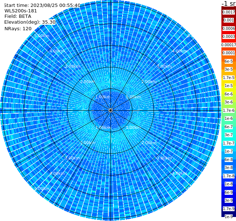Screen dimensions: 236x221
Task: Click the lower-left 5.00km range ring label
Action: tap(42, 189)
